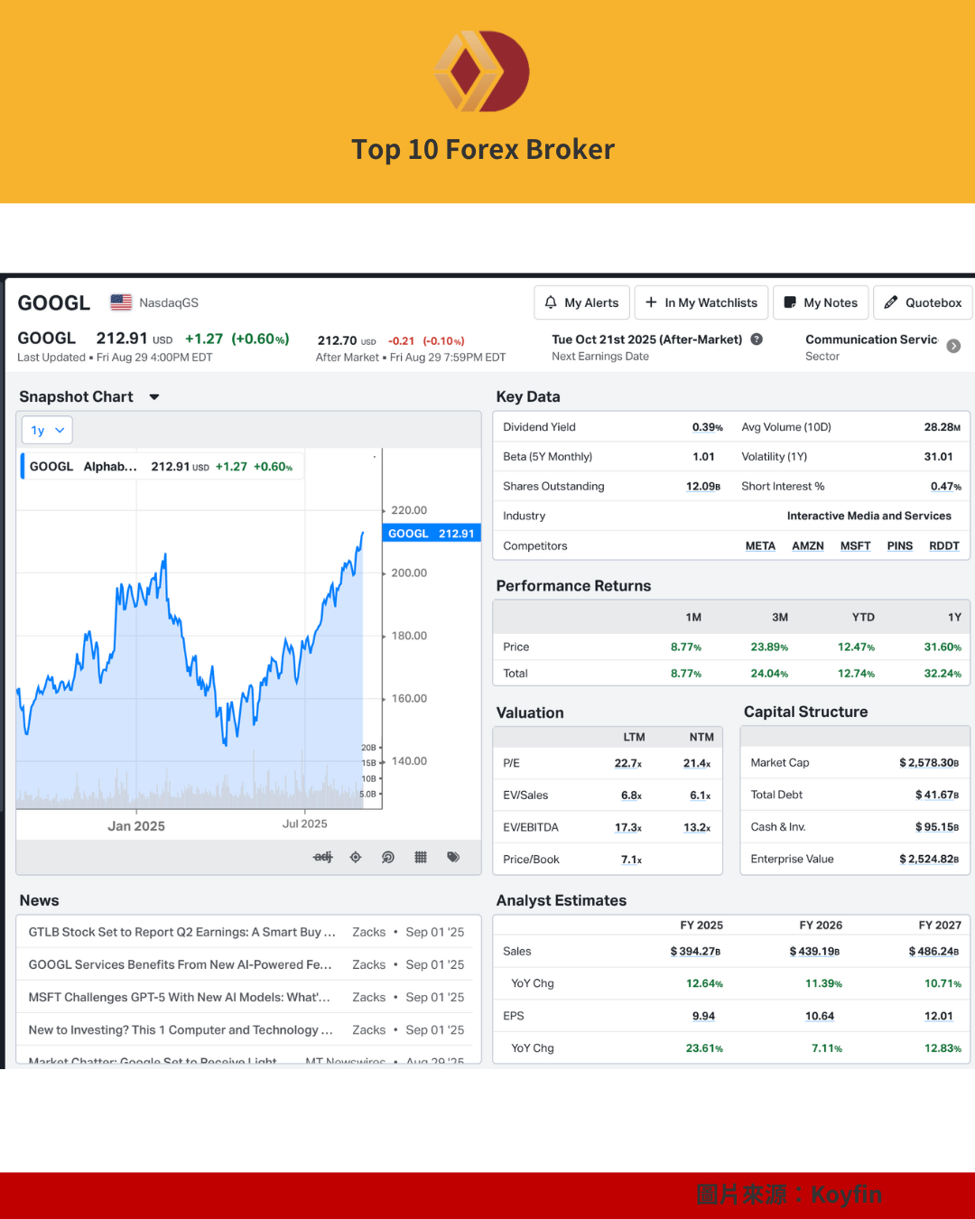975x1219 pixels.
Task: Click the NTM valuation column header
Action: 701,737
